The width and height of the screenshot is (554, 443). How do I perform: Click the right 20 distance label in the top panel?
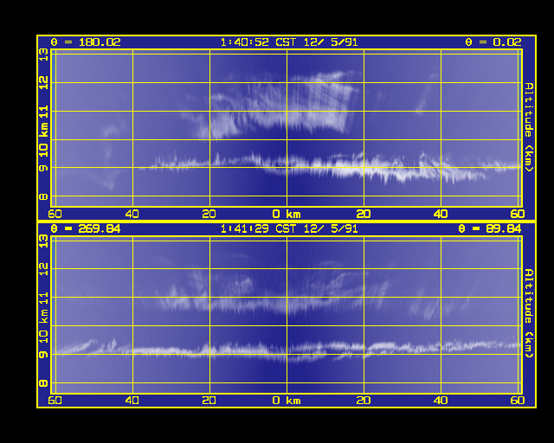[x=364, y=214]
